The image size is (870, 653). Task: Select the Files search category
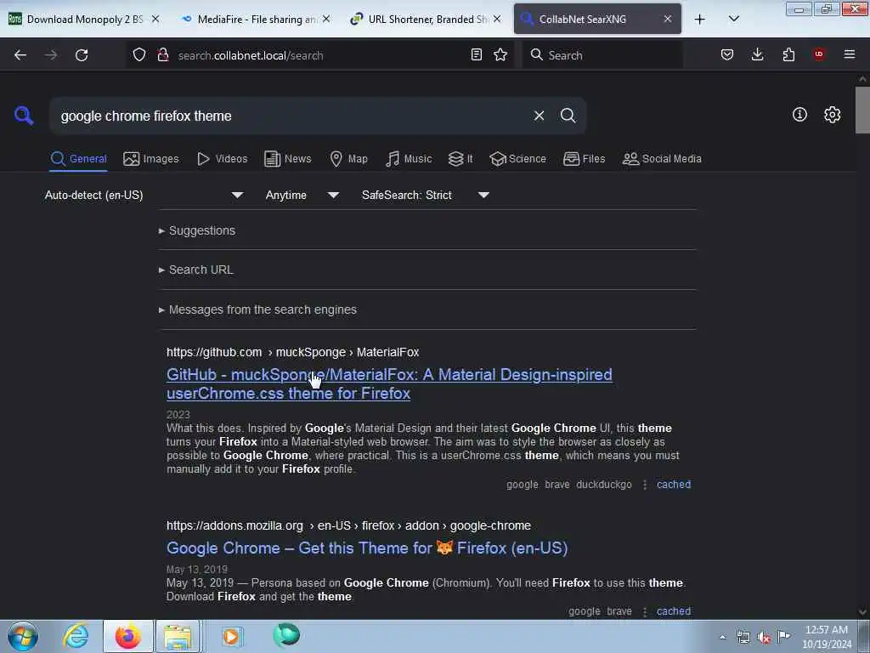(584, 159)
